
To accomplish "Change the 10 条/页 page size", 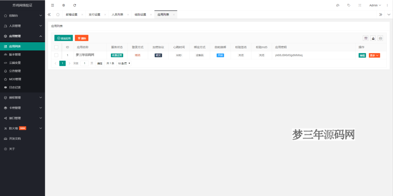I will (x=124, y=63).
